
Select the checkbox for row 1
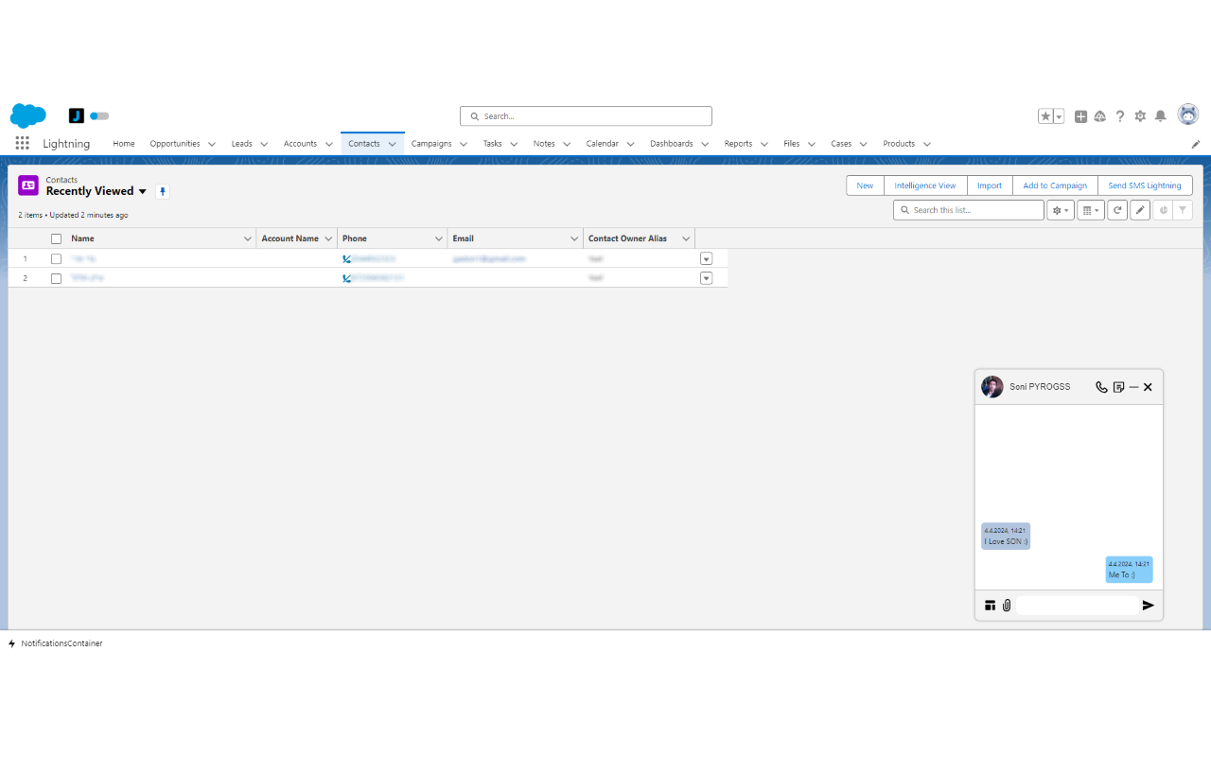56,258
